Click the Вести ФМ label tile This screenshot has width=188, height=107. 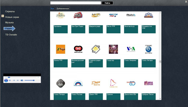113,29
